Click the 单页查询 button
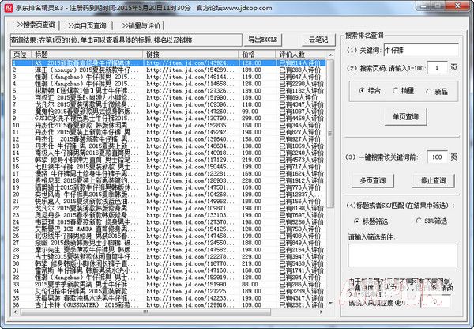The height and width of the screenshot is (329, 474). (406, 116)
